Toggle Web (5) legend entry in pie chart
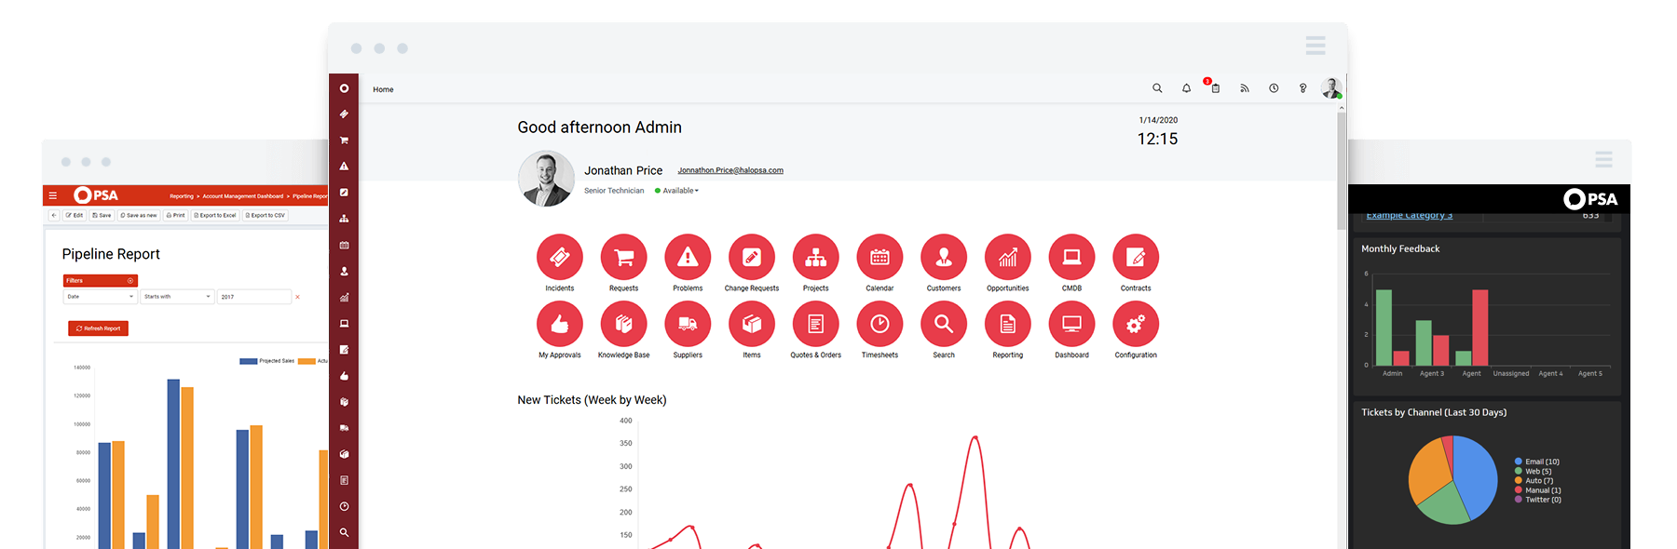The width and height of the screenshot is (1677, 549). coord(1533,472)
